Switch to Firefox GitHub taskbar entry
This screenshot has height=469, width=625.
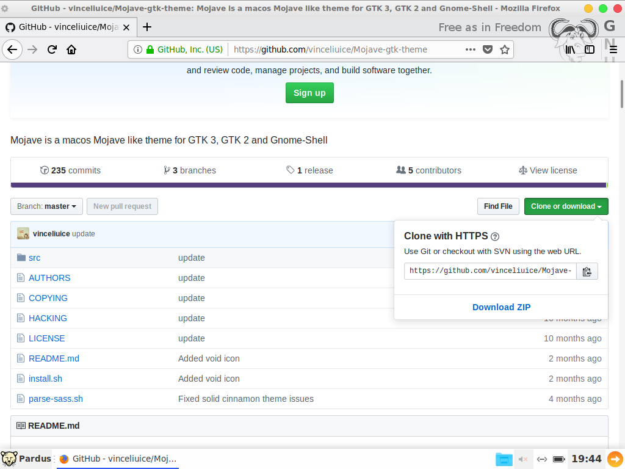click(118, 459)
